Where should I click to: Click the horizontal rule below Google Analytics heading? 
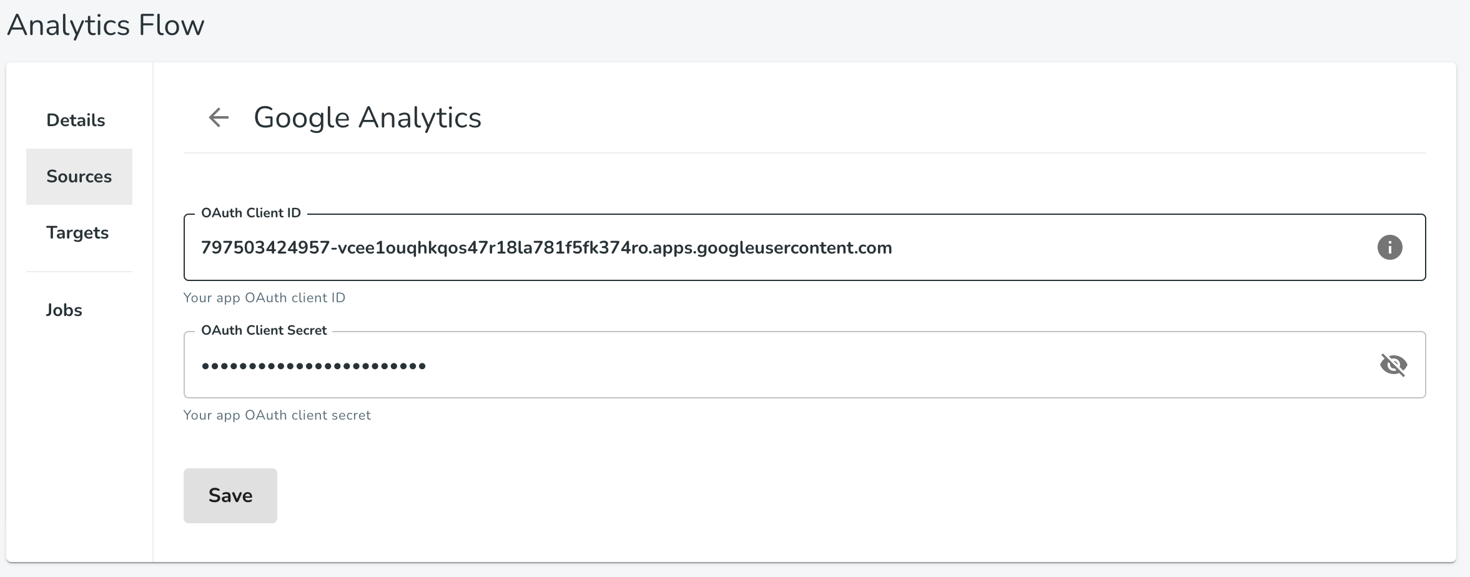tap(804, 153)
